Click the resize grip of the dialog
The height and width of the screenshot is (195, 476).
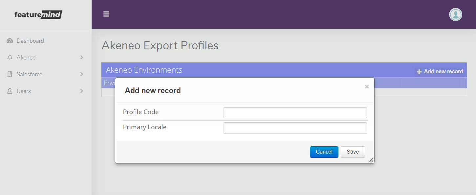coord(371,160)
